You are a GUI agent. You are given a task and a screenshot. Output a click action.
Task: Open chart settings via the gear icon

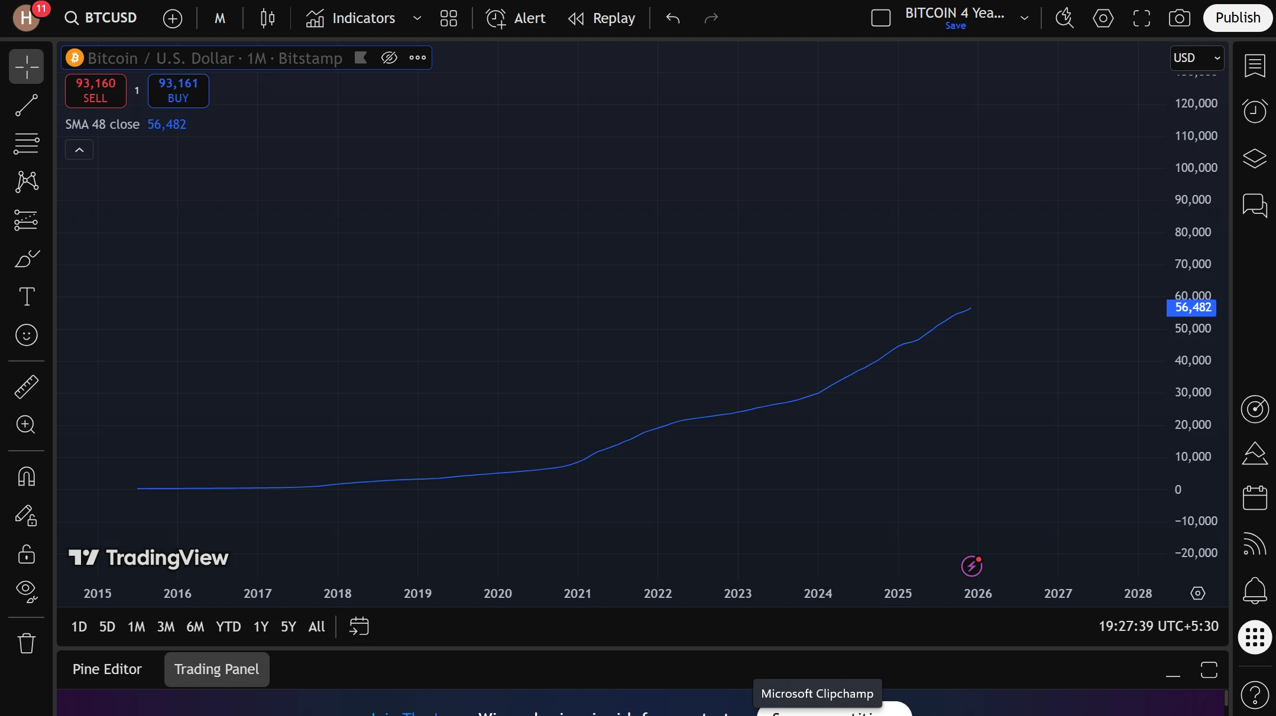1104,18
